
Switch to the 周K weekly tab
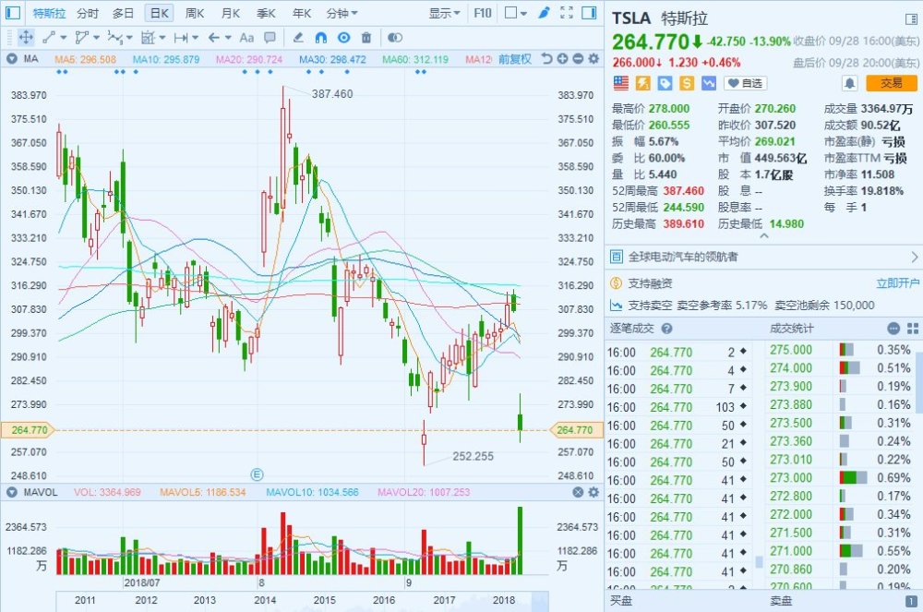click(194, 13)
